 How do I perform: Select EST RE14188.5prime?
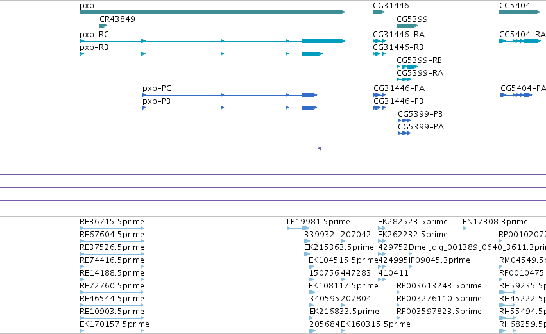[x=112, y=280]
